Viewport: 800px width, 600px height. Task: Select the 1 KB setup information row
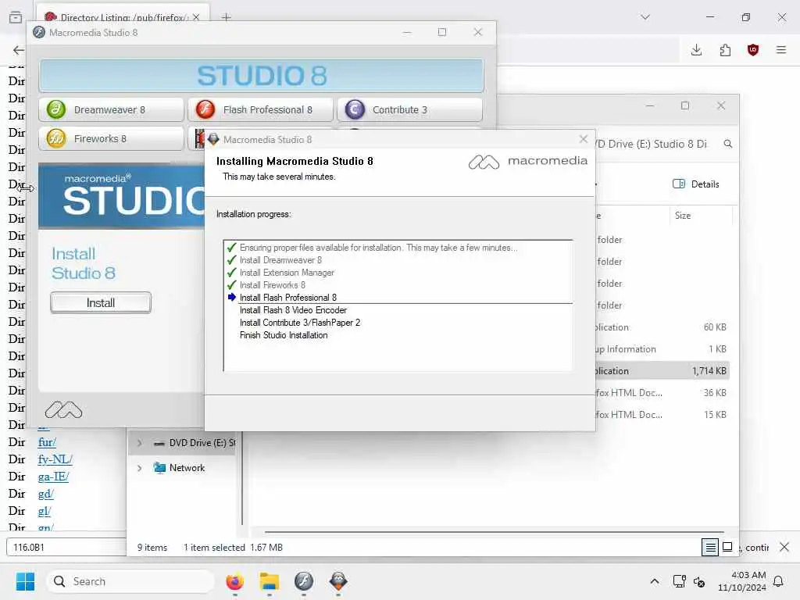(x=662, y=349)
